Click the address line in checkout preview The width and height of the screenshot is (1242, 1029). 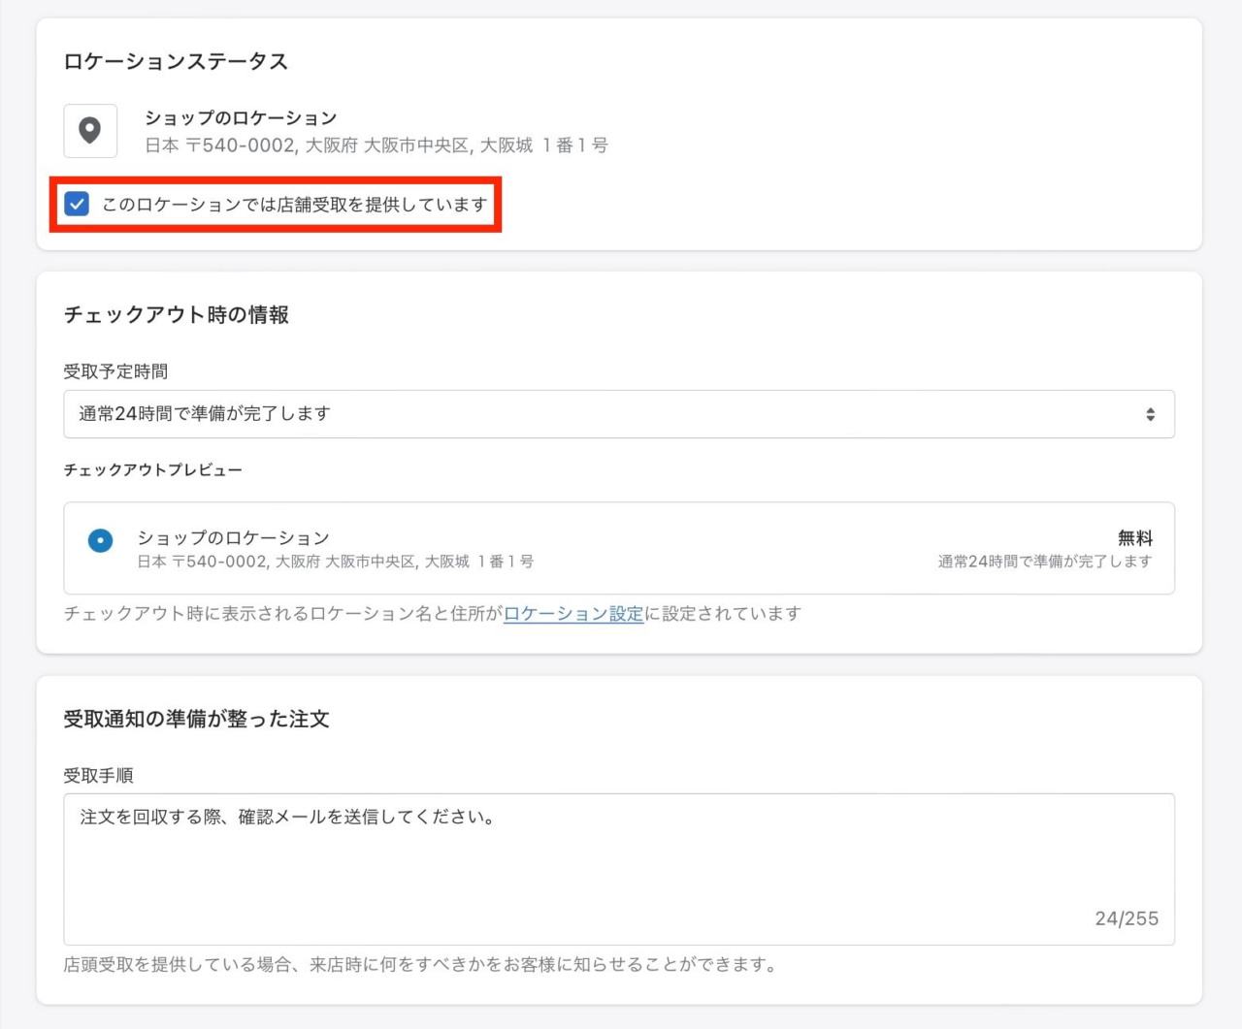(x=336, y=562)
